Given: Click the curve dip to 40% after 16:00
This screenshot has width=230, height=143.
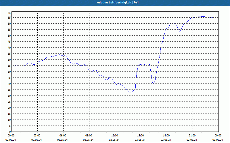Looking at the screenshot, I should coord(154,84).
